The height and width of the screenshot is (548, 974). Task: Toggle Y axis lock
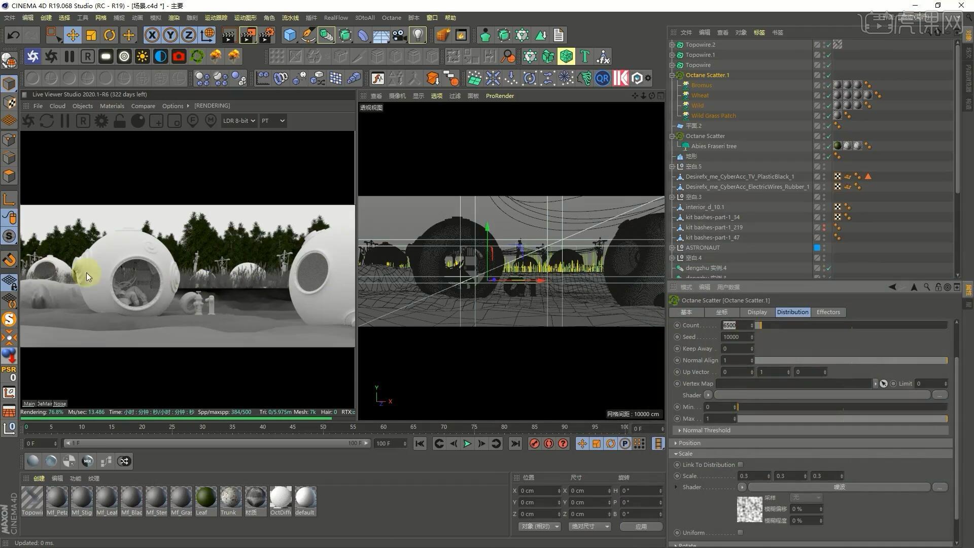(x=170, y=35)
